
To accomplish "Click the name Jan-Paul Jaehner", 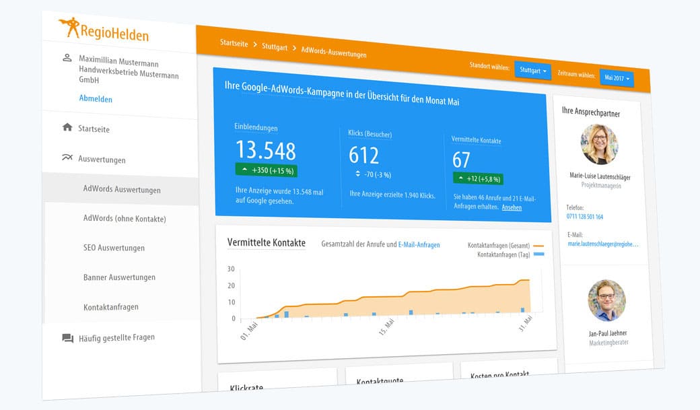I will point(608,333).
